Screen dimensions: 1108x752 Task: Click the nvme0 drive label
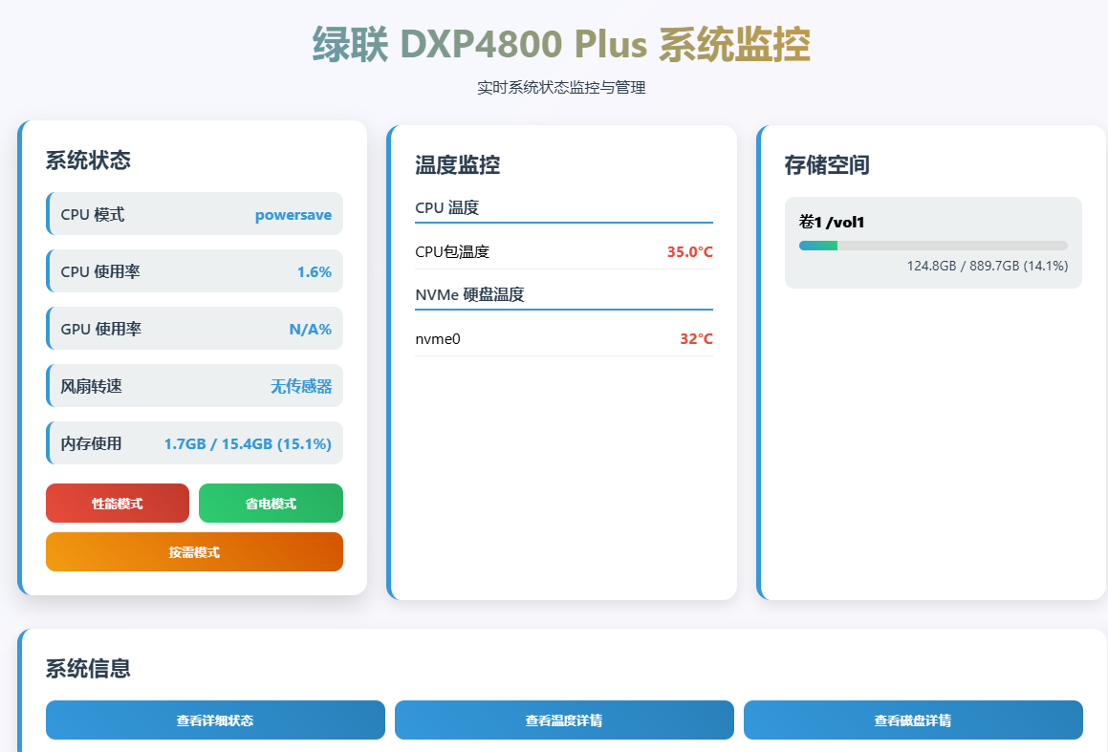tap(438, 339)
